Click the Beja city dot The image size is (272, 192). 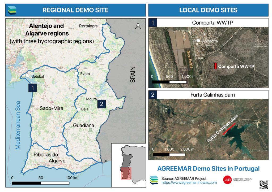(x=79, y=109)
